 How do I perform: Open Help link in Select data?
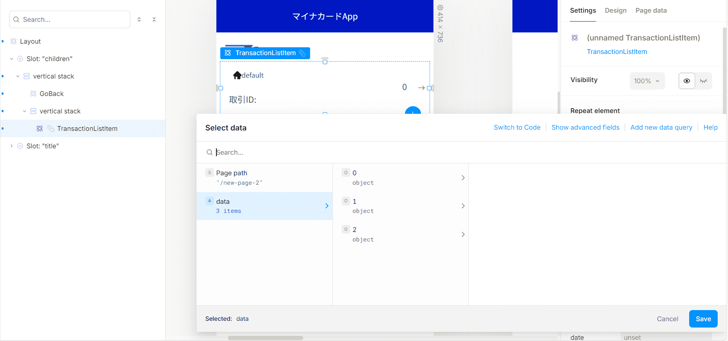tap(710, 127)
